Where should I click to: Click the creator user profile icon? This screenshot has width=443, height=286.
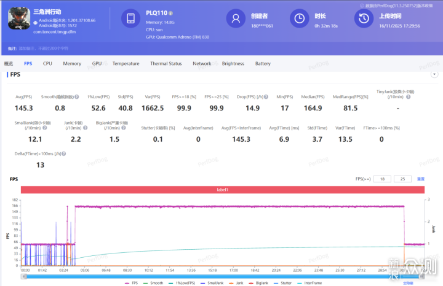pos(235,20)
